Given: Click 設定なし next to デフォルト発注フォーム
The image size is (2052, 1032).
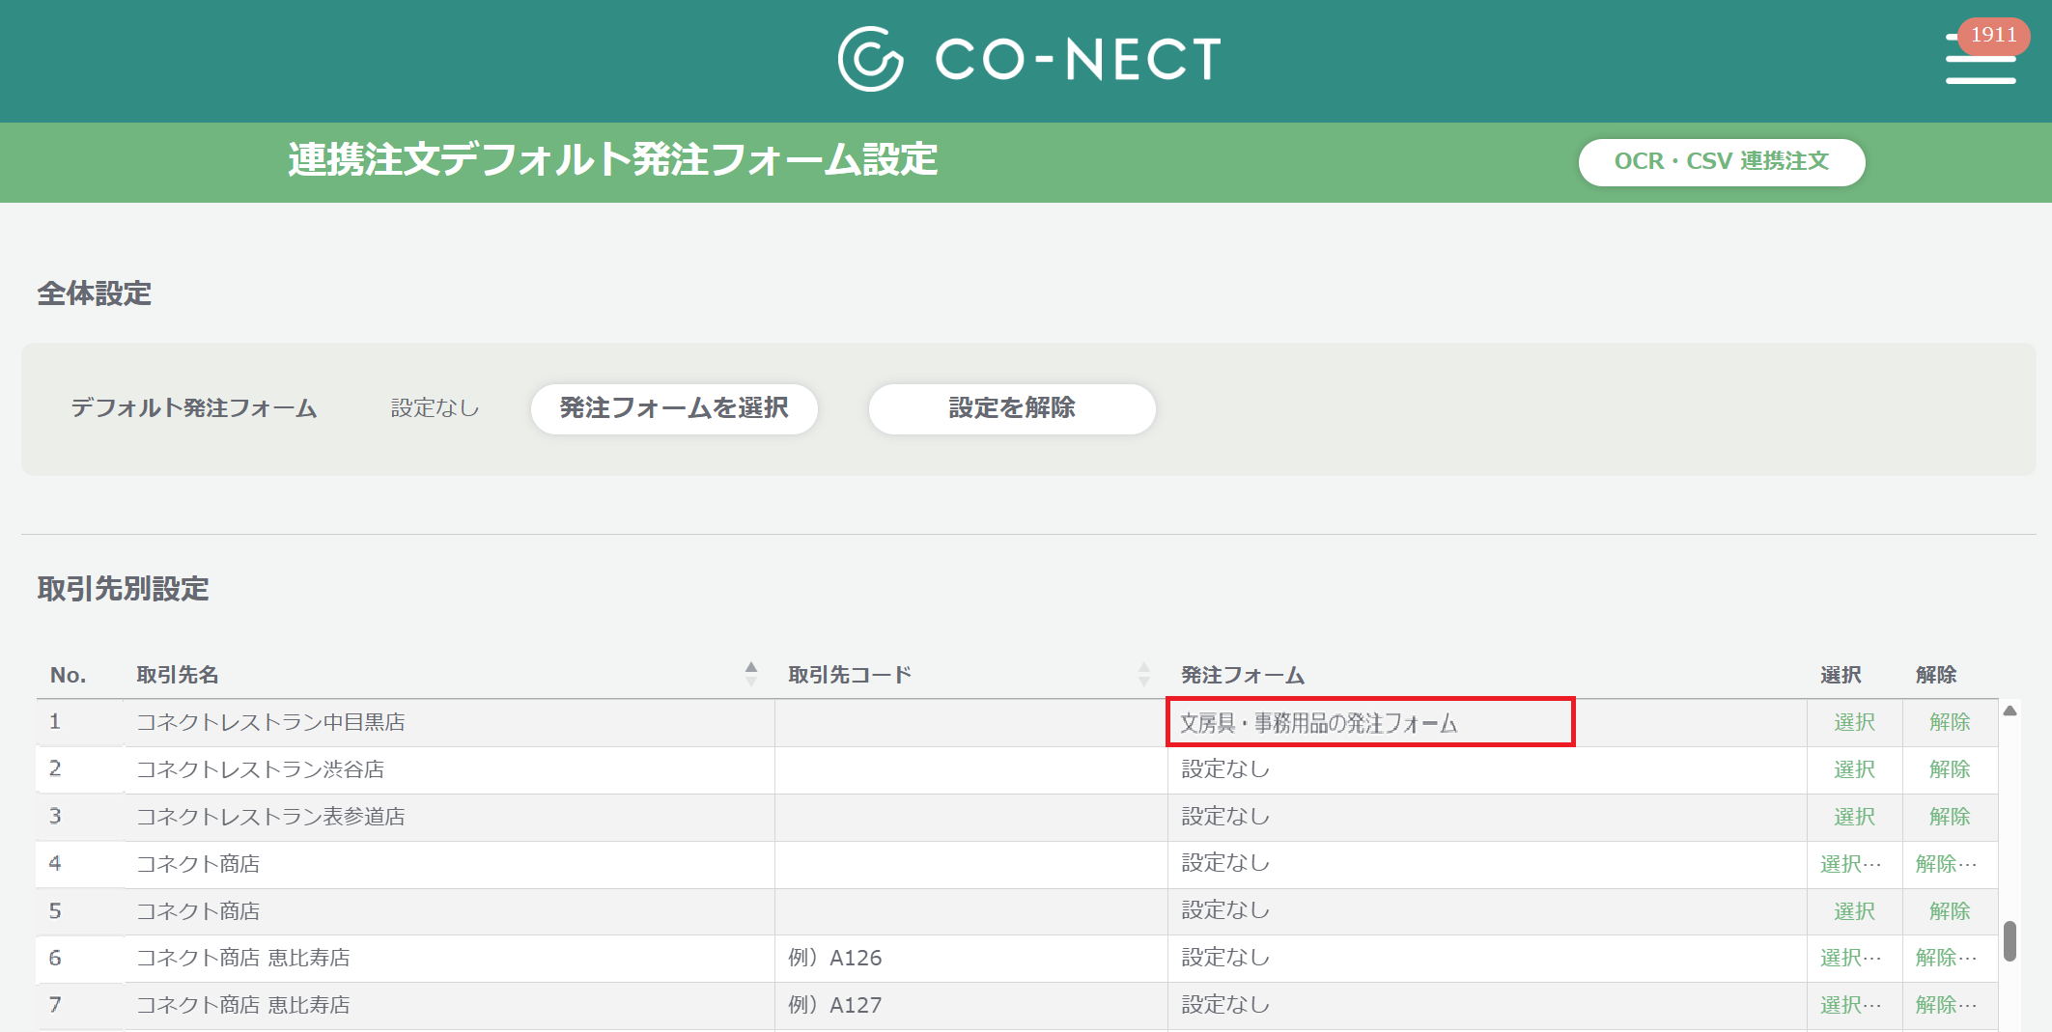Looking at the screenshot, I should click(x=435, y=408).
